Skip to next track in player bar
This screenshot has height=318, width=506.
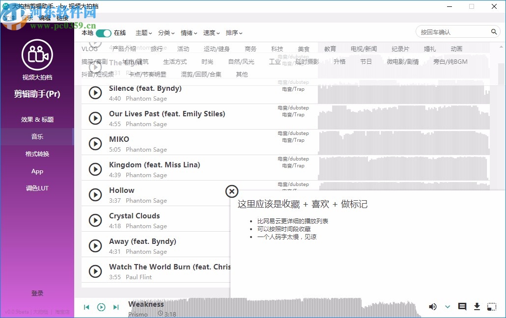(116, 307)
